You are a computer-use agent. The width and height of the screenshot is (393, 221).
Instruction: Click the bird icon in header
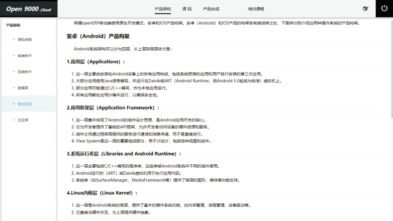click(x=365, y=9)
